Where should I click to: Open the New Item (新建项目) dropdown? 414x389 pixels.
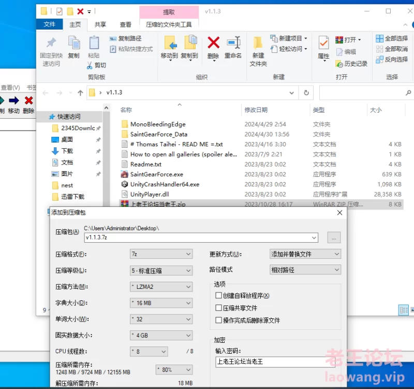click(289, 38)
